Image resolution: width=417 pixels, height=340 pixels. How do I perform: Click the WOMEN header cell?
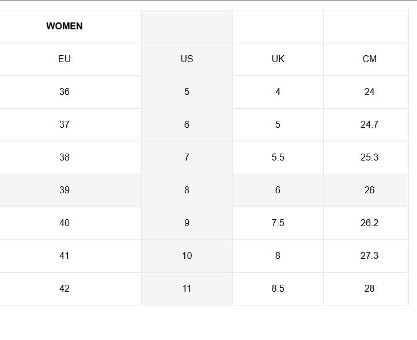[x=65, y=26]
